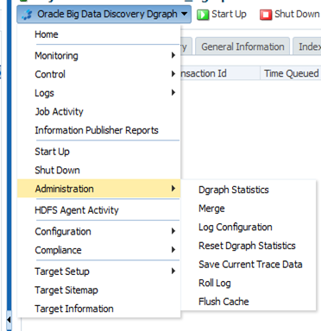Click the Shut Down toolbar button label
This screenshot has height=331, width=321.
pyautogui.click(x=297, y=14)
